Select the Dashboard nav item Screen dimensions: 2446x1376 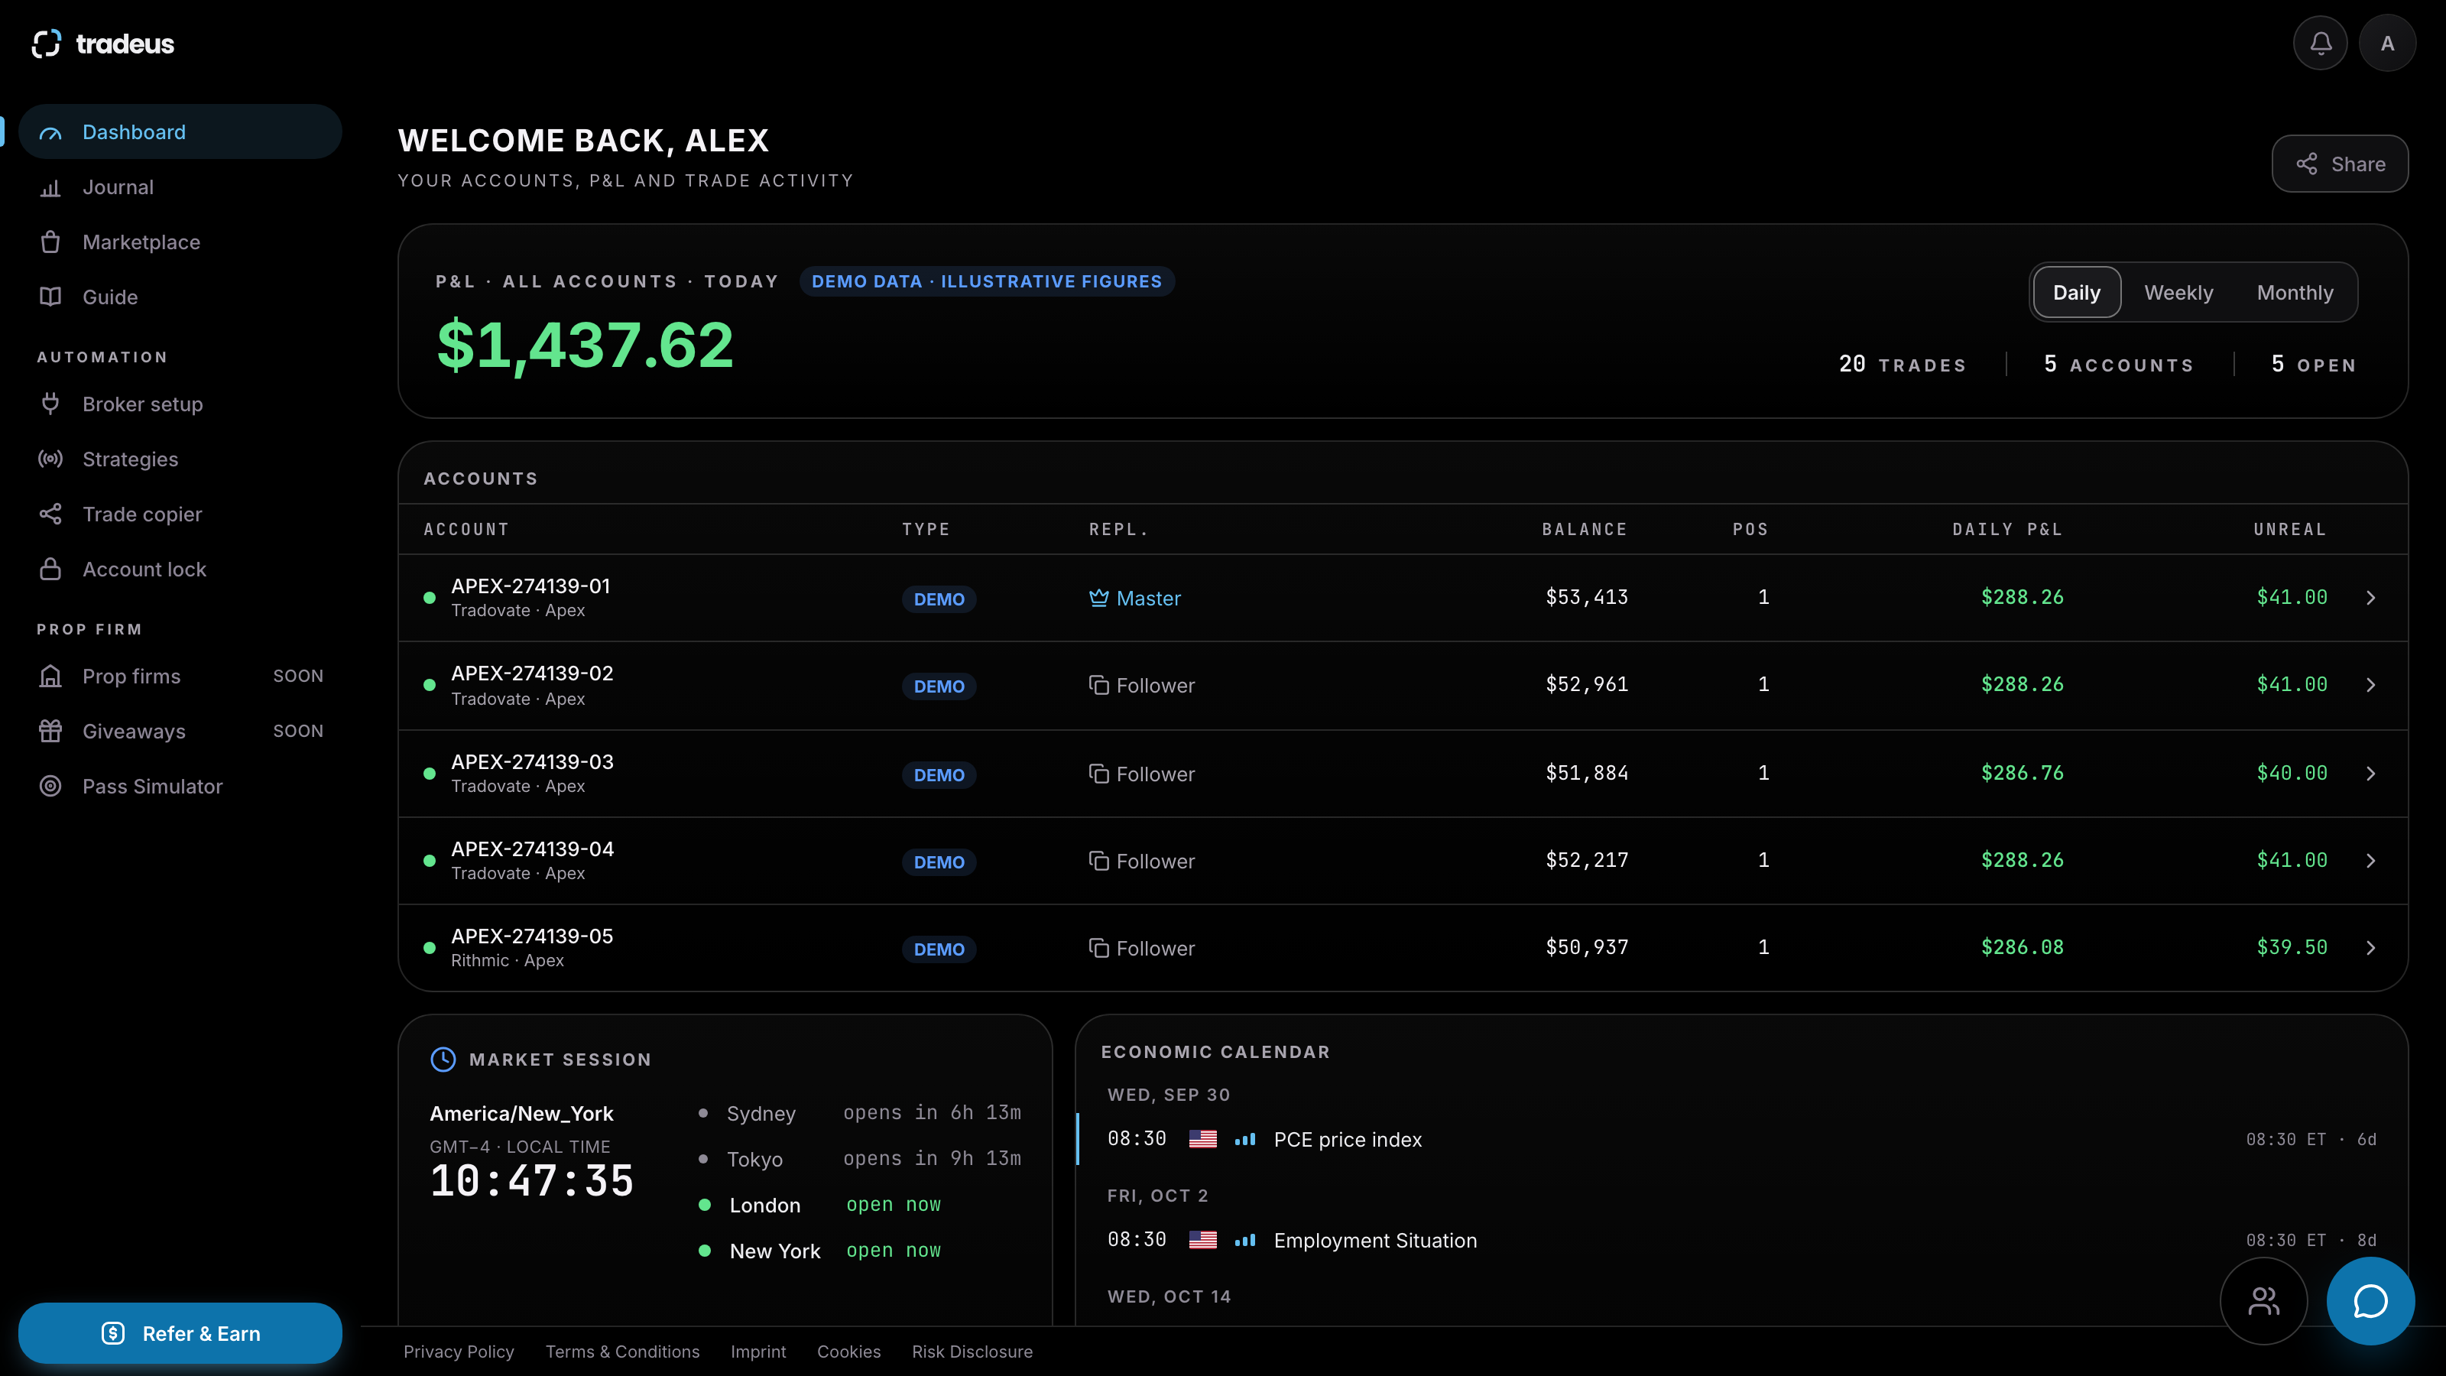(x=180, y=132)
